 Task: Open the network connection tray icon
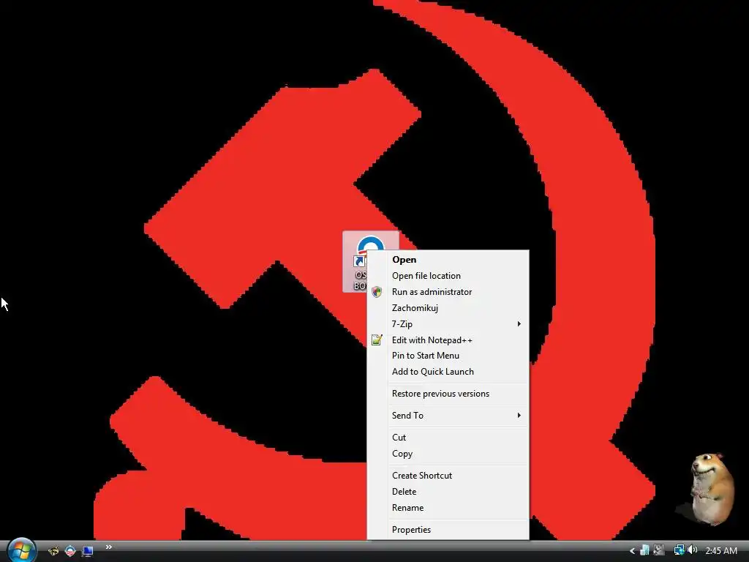pyautogui.click(x=679, y=550)
